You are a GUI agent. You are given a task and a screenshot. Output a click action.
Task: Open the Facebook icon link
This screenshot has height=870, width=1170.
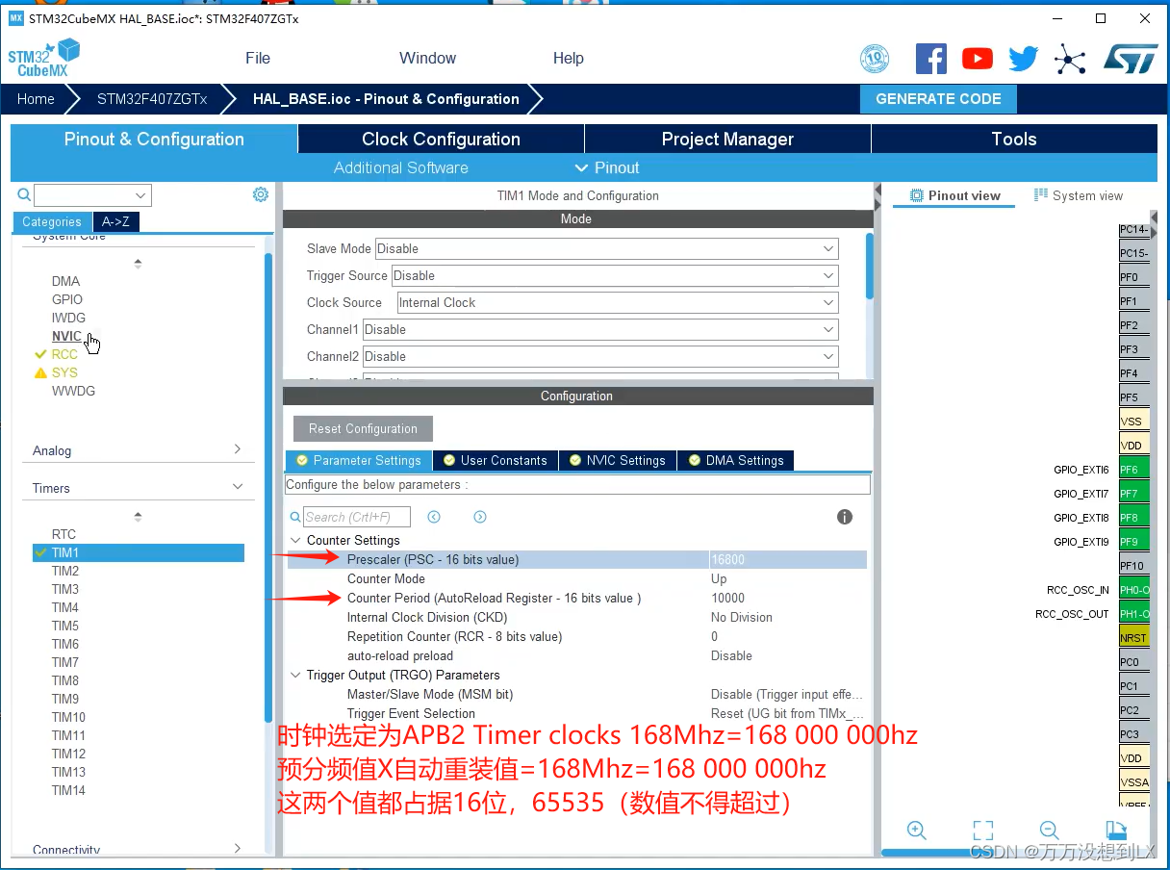coord(931,59)
